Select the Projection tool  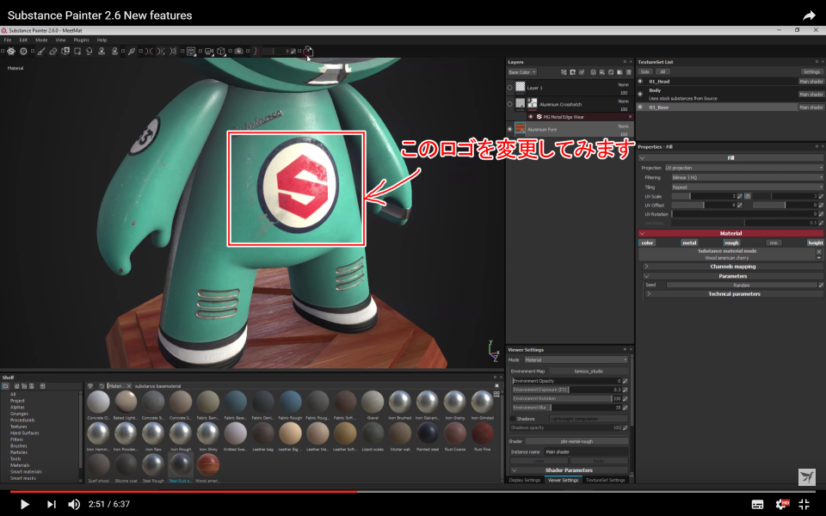[65, 51]
